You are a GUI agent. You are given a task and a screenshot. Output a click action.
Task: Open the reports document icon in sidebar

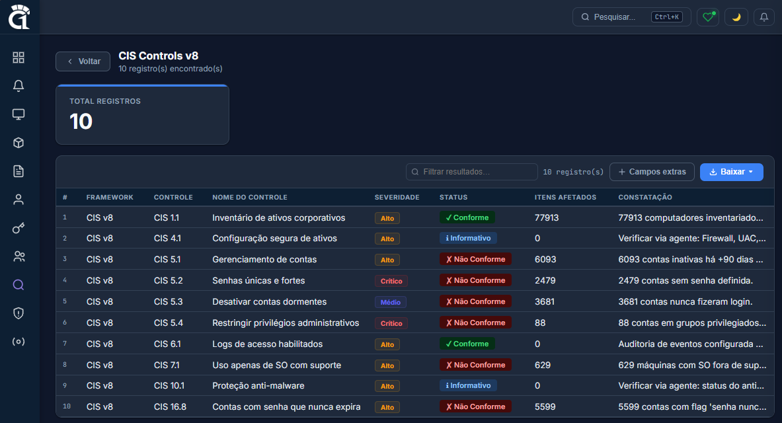click(19, 171)
